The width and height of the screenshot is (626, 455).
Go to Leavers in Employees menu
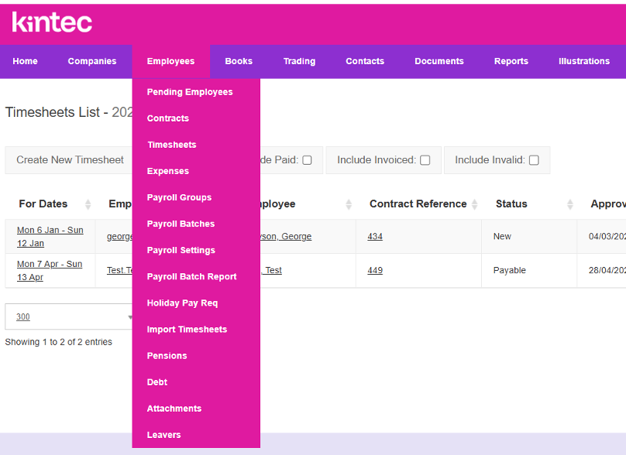pos(163,435)
